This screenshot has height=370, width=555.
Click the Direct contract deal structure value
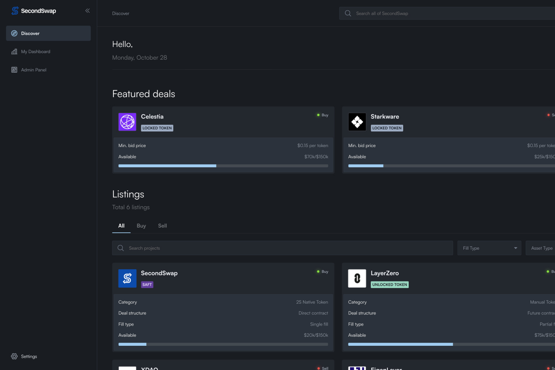click(x=313, y=313)
